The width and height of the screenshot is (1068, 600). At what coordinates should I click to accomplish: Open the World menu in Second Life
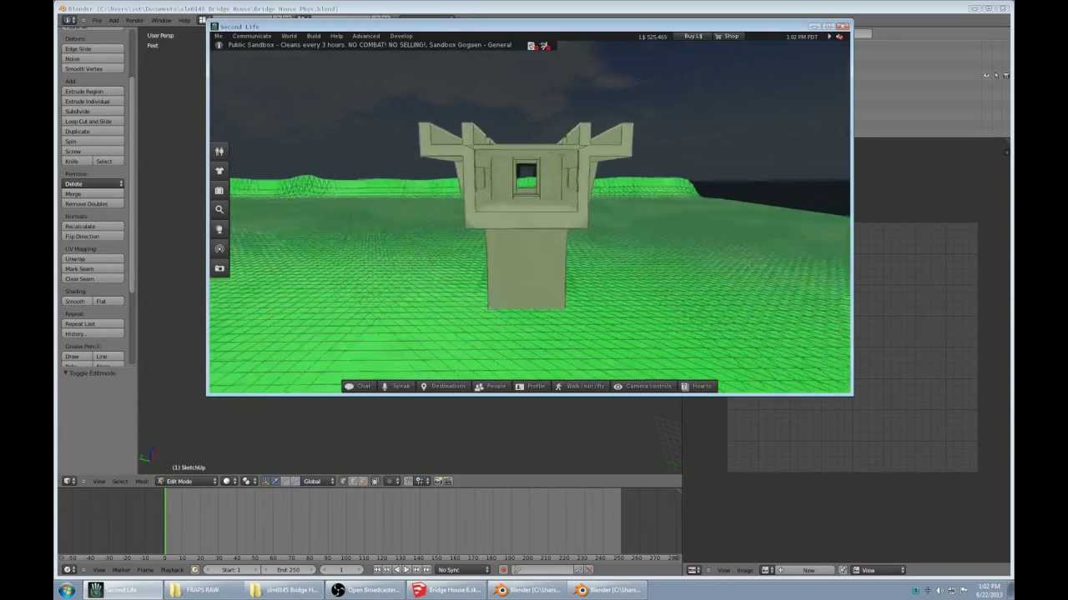289,37
